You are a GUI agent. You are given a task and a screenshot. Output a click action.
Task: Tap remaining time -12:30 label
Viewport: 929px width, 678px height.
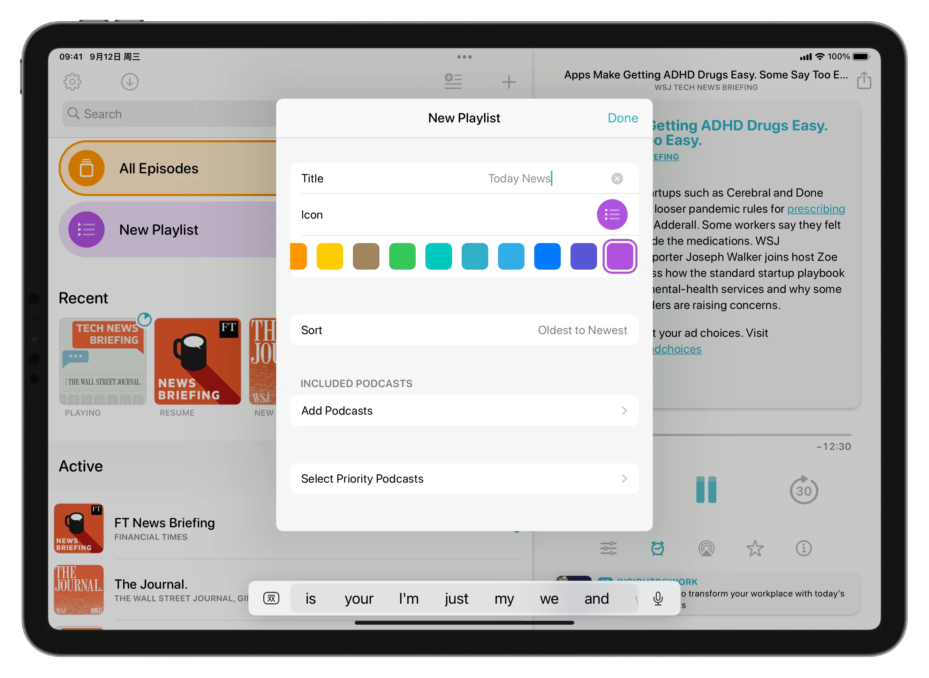coord(833,446)
